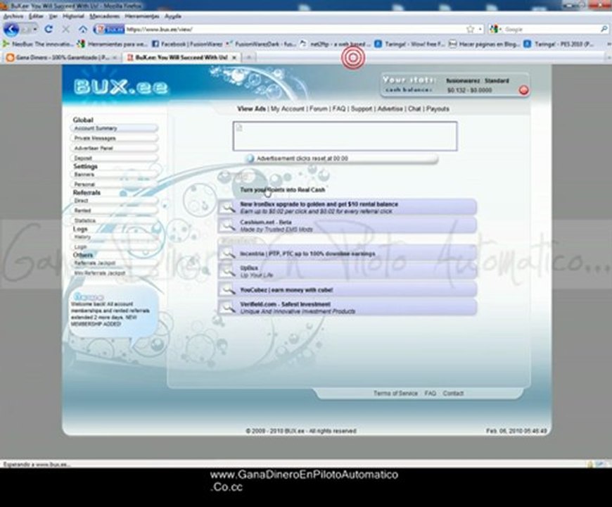The width and height of the screenshot is (612, 507).
Task: Click the BUX.ee site logo
Action: coord(120,87)
